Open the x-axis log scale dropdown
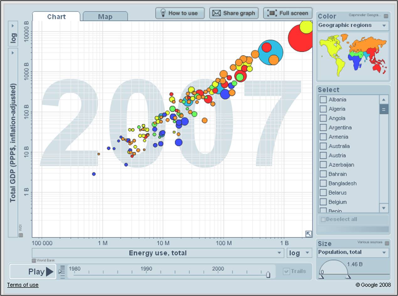The width and height of the screenshot is (398, 296). pyautogui.click(x=299, y=253)
